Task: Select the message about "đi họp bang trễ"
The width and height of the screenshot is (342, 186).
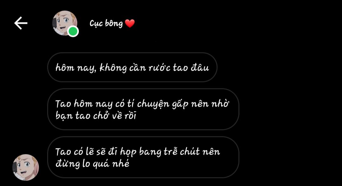Action: [x=143, y=157]
